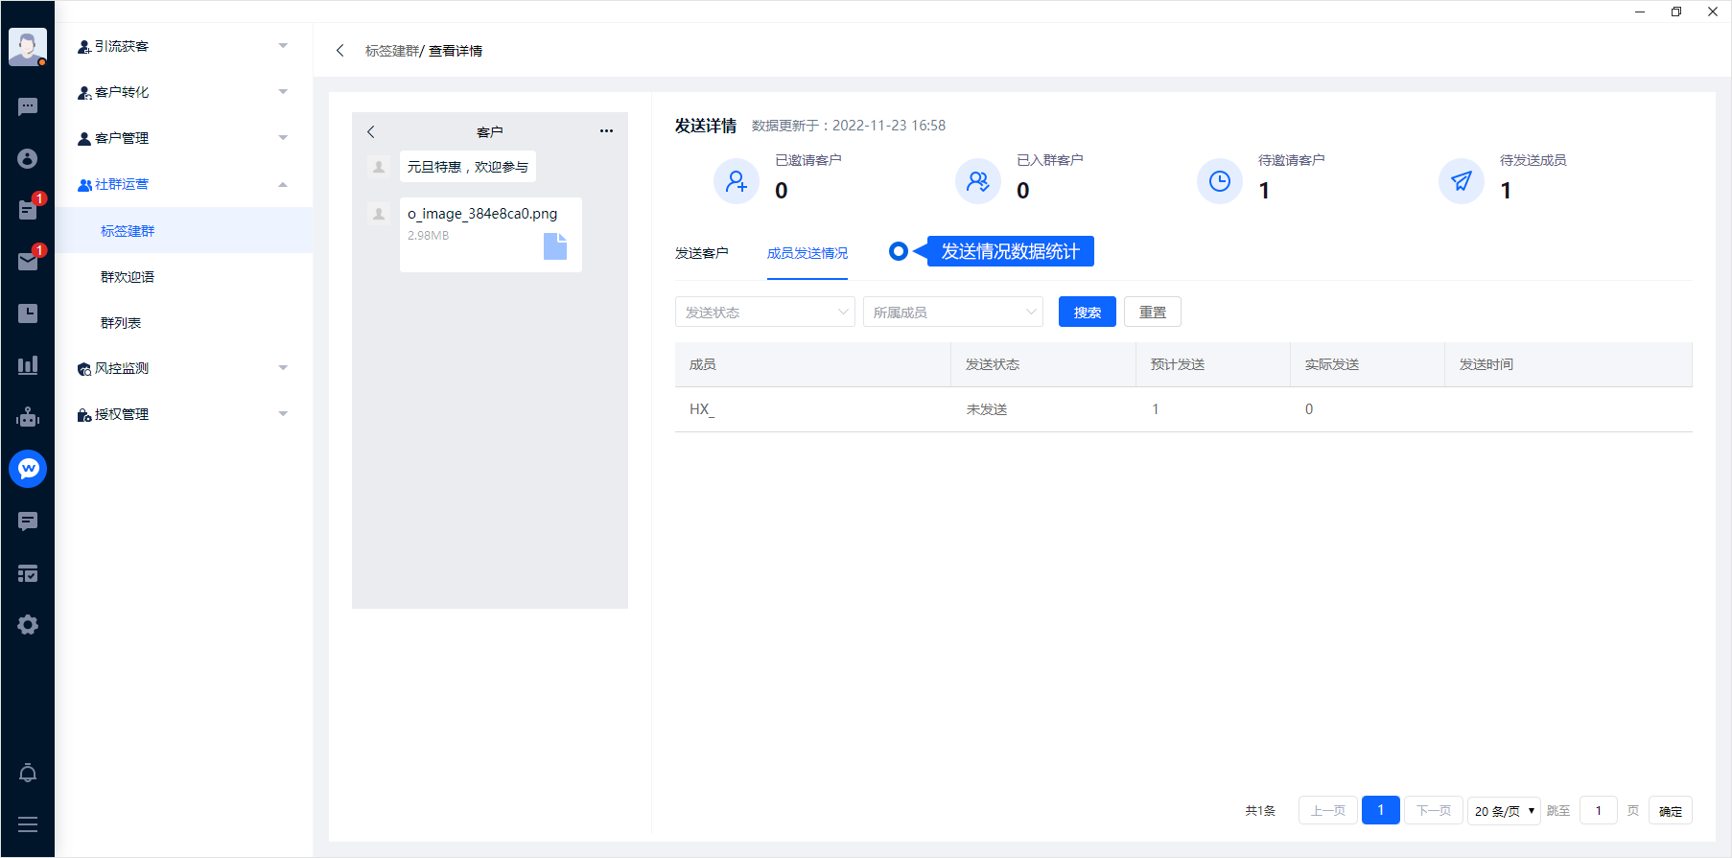This screenshot has height=858, width=1732.
Task: Expand the 授权管理 menu
Action: (183, 414)
